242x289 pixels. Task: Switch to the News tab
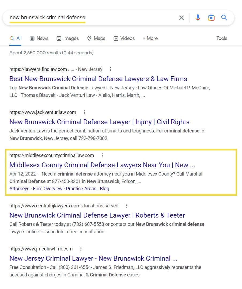click(x=39, y=38)
